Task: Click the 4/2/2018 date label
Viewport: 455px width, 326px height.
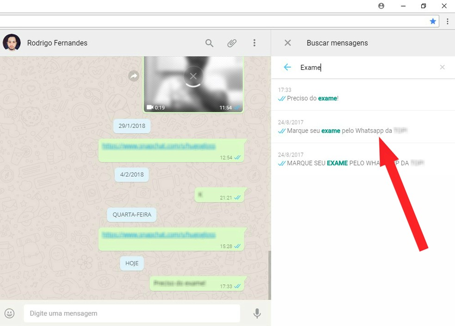Action: click(132, 175)
